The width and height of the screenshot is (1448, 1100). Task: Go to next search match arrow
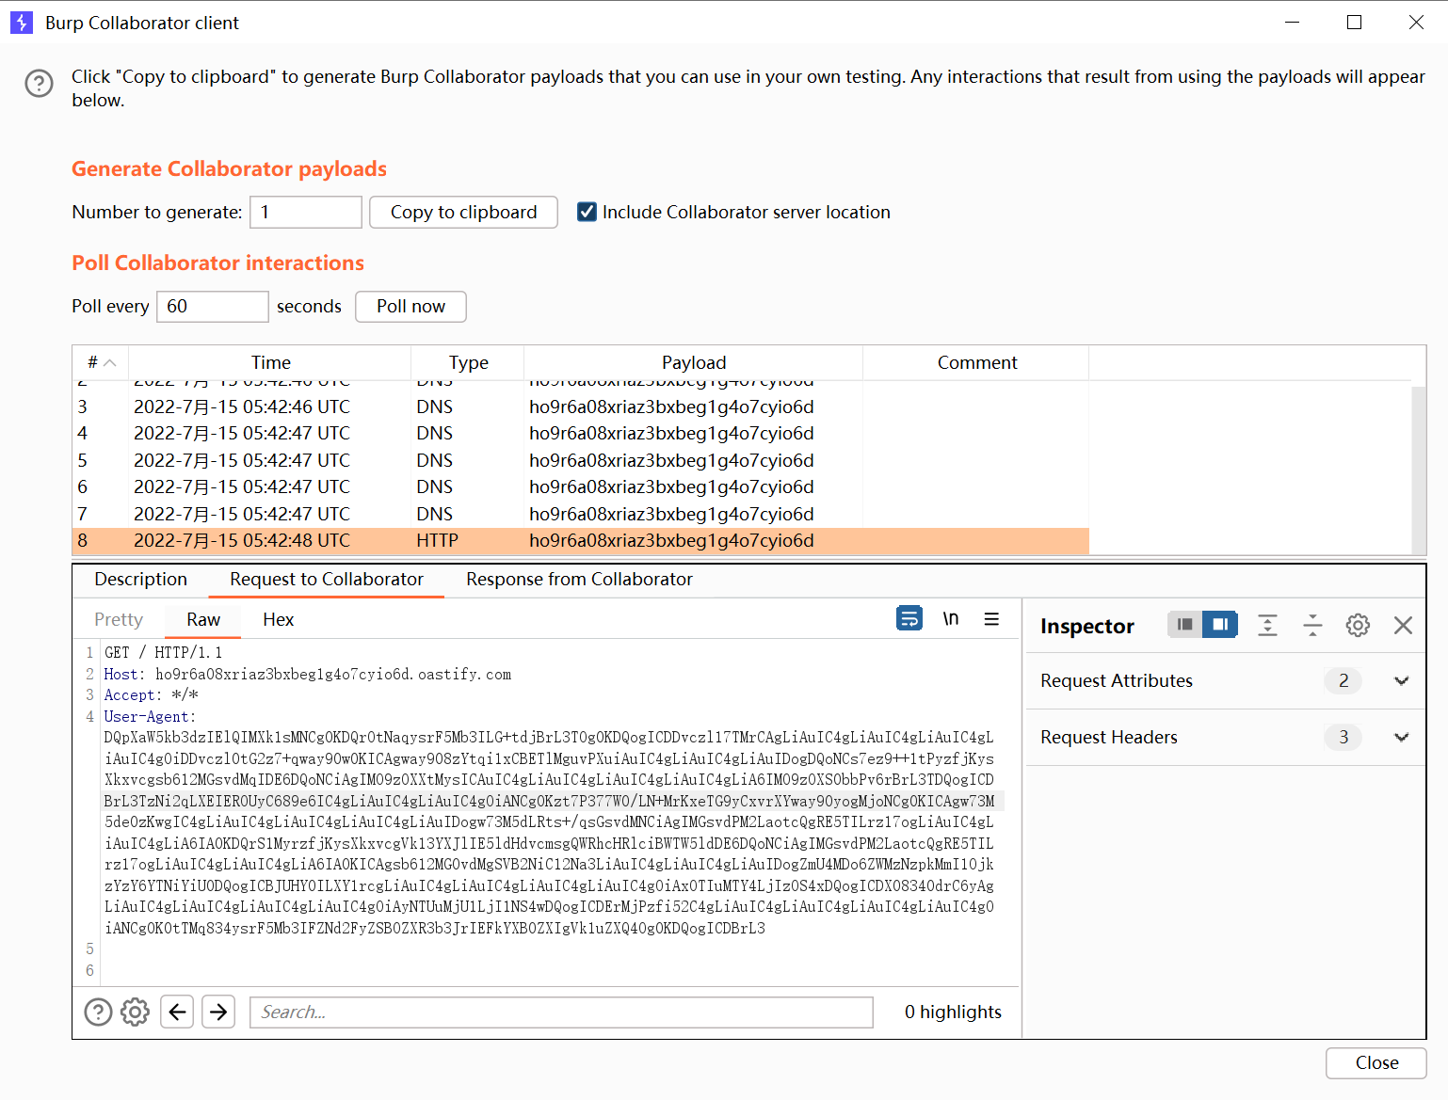coord(218,1012)
